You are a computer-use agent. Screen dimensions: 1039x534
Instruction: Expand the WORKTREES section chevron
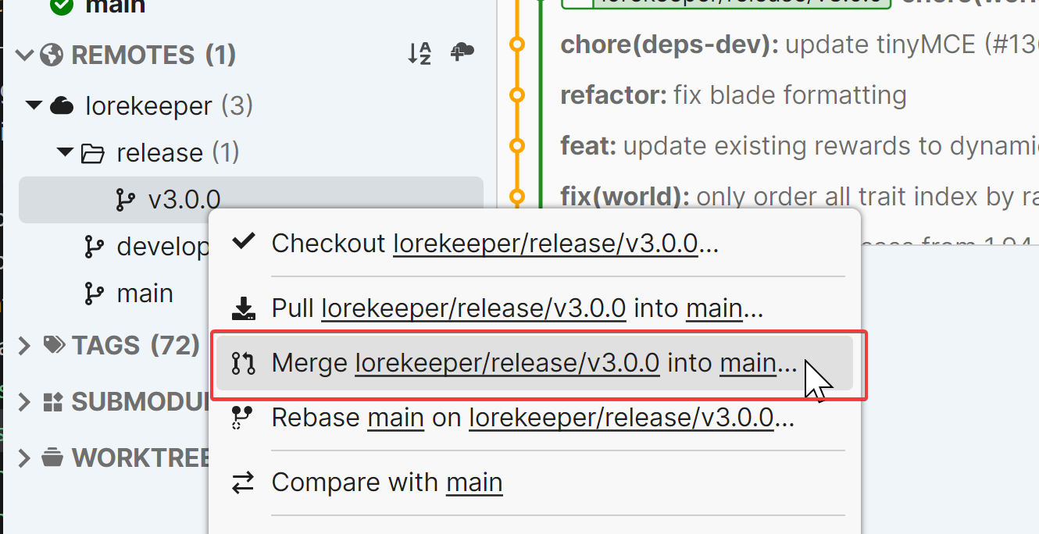coord(25,457)
